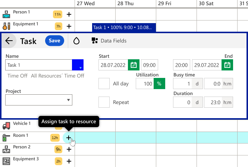This screenshot has height=167, width=248.
Task: Edit the End date 29.07.2022 field
Action: tap(207, 65)
